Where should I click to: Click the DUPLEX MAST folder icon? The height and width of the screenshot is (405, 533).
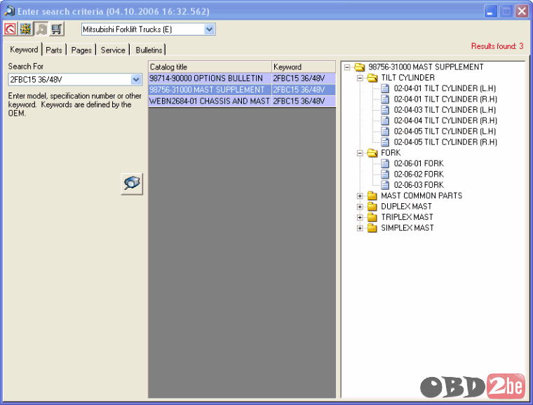372,207
